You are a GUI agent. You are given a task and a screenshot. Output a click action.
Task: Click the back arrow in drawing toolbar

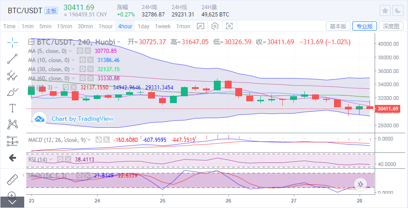(x=12, y=158)
